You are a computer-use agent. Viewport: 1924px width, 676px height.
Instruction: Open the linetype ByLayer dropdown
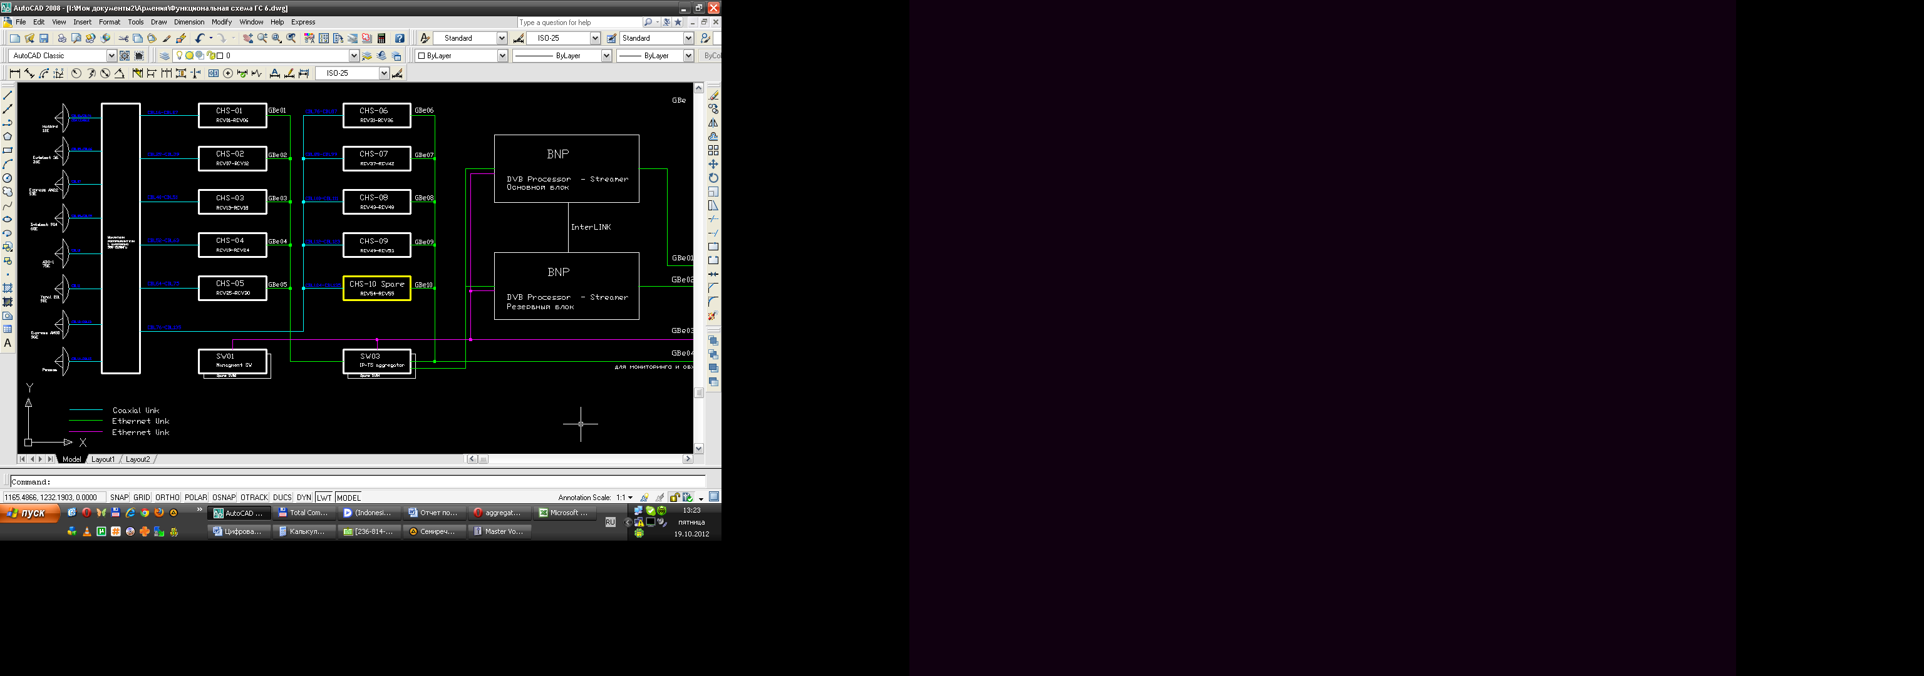606,56
